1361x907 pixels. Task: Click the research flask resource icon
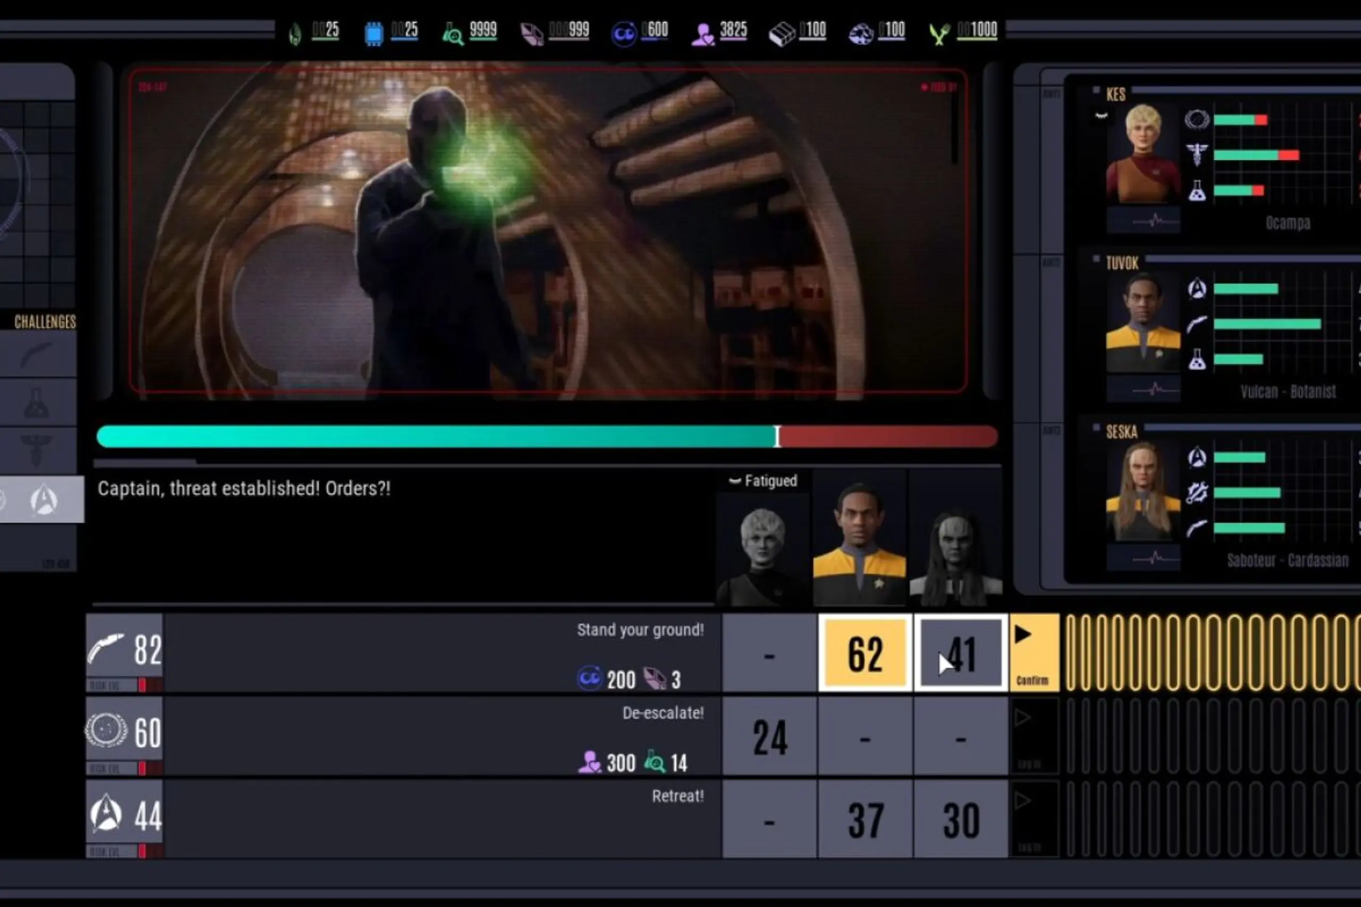[452, 33]
